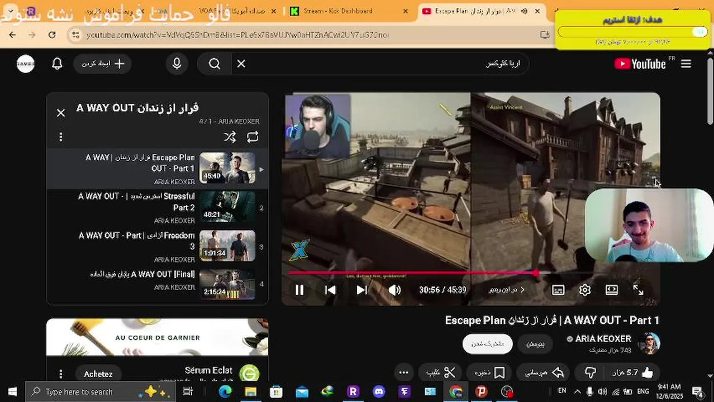This screenshot has height=402, width=714.
Task: Click the Au Coeur de Garnier ad banner
Action: coord(157,337)
